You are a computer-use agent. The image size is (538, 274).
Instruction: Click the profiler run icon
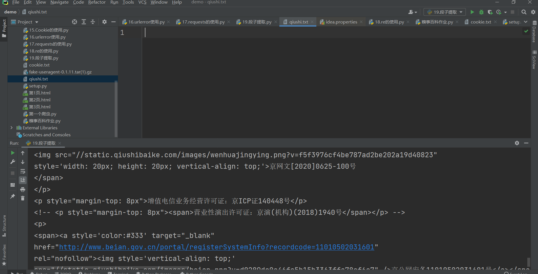(x=498, y=12)
